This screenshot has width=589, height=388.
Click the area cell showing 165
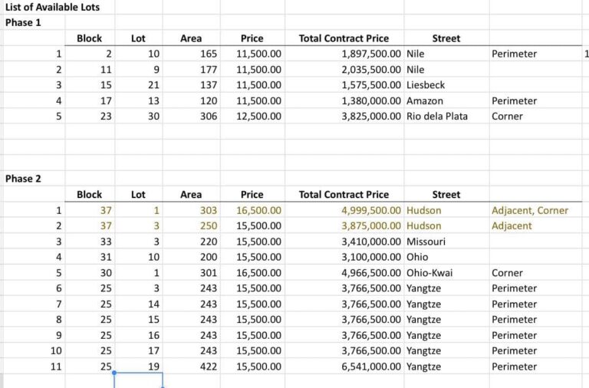pyautogui.click(x=208, y=54)
